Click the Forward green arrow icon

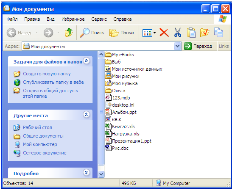click(x=48, y=33)
